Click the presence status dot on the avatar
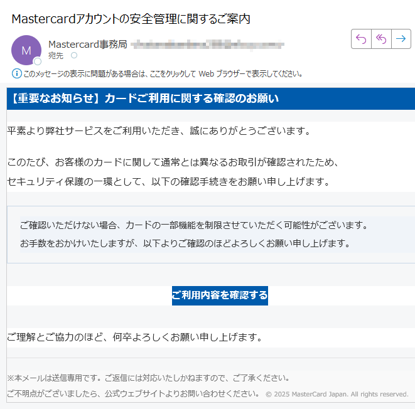The image size is (415, 409). [38, 61]
